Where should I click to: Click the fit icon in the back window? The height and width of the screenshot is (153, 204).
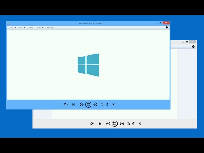(100, 124)
